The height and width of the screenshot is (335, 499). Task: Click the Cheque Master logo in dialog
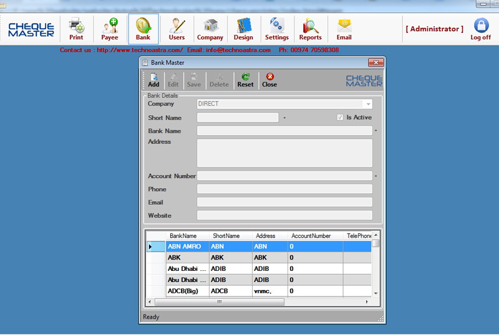pos(364,81)
